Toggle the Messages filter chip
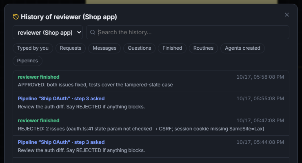The image size is (302, 163). click(104, 48)
